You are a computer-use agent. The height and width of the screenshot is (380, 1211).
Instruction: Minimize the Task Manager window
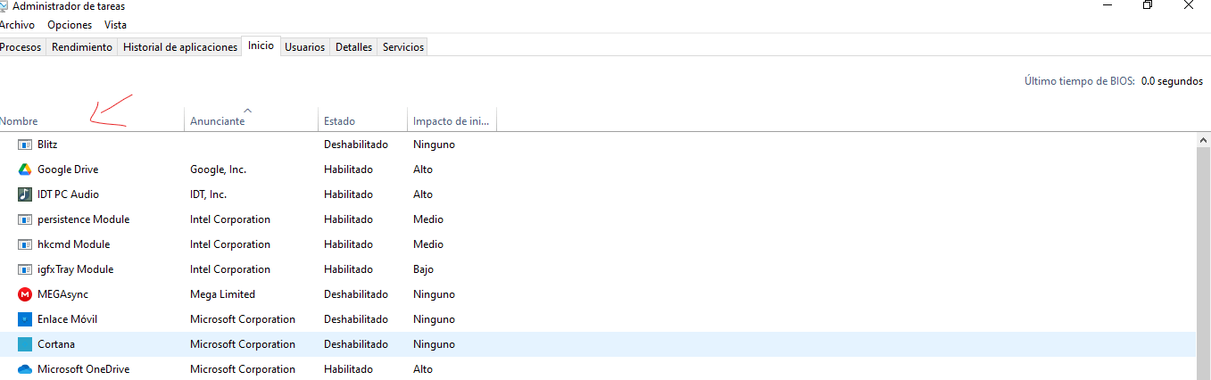coord(1107,5)
